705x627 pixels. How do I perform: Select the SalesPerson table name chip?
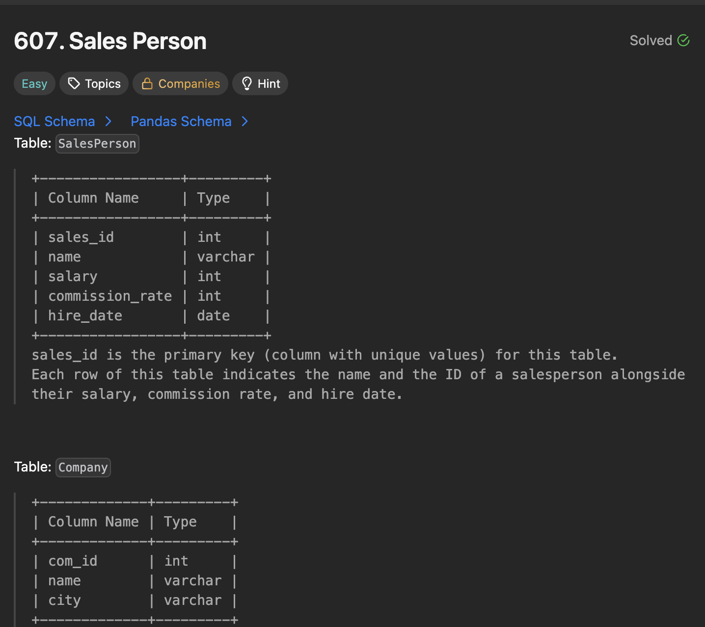pyautogui.click(x=97, y=143)
